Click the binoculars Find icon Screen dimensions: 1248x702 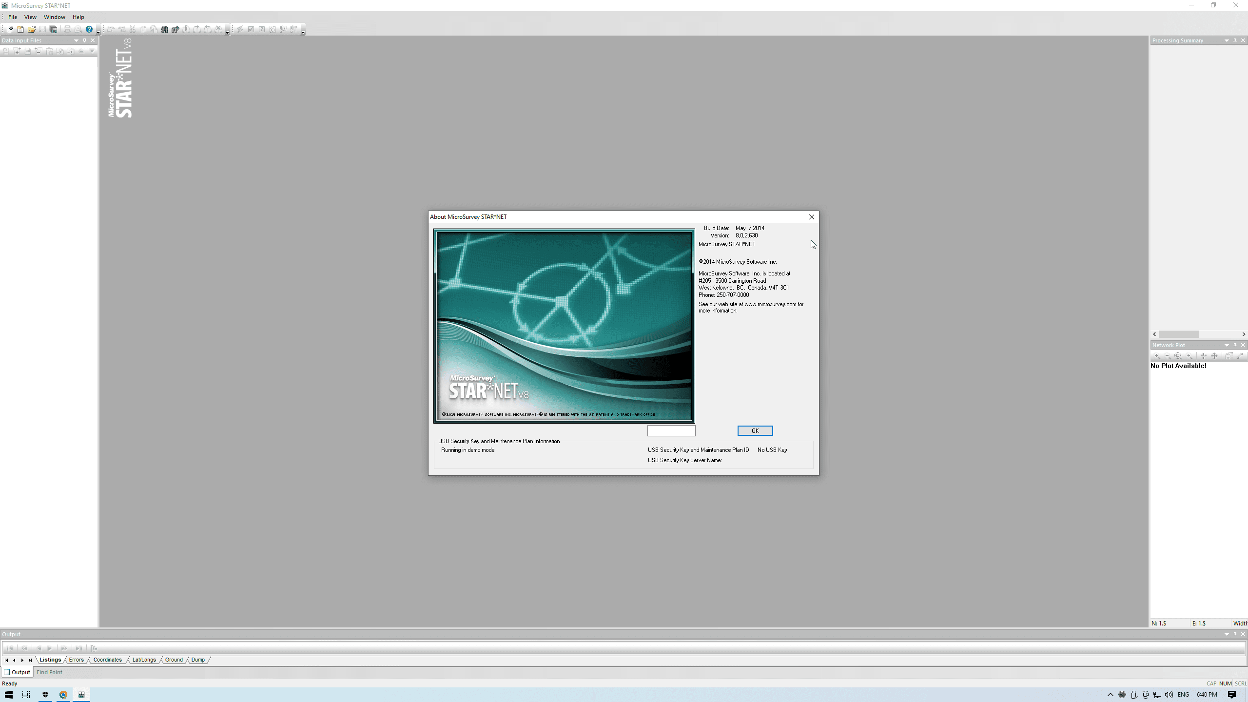click(x=165, y=29)
